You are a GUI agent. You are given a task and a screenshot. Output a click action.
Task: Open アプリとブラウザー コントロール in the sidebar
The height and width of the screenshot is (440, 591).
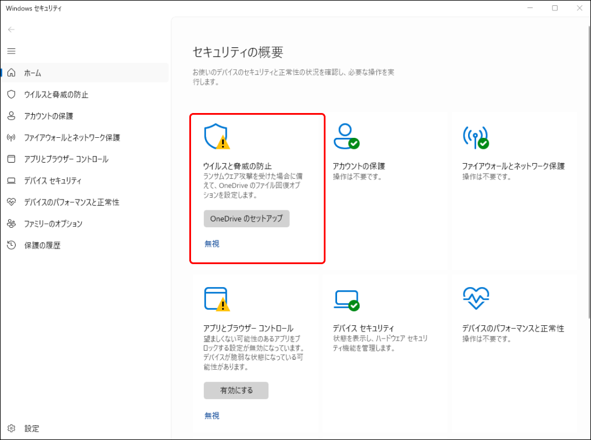85,159
